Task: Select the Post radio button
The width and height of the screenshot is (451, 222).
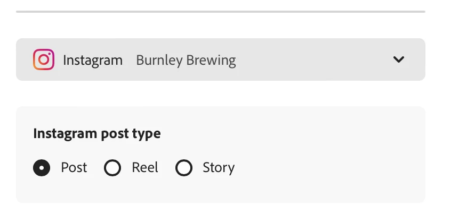Action: click(x=42, y=168)
